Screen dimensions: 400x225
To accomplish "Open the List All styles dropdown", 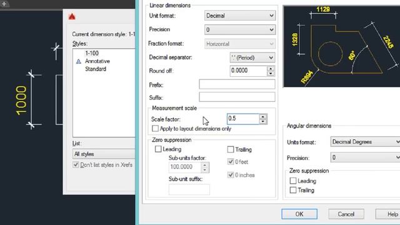I will tap(104, 154).
